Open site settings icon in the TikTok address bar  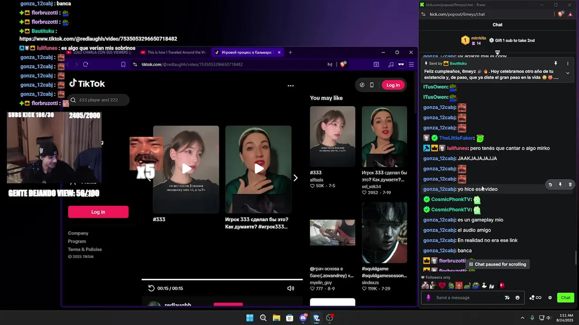(x=135, y=65)
